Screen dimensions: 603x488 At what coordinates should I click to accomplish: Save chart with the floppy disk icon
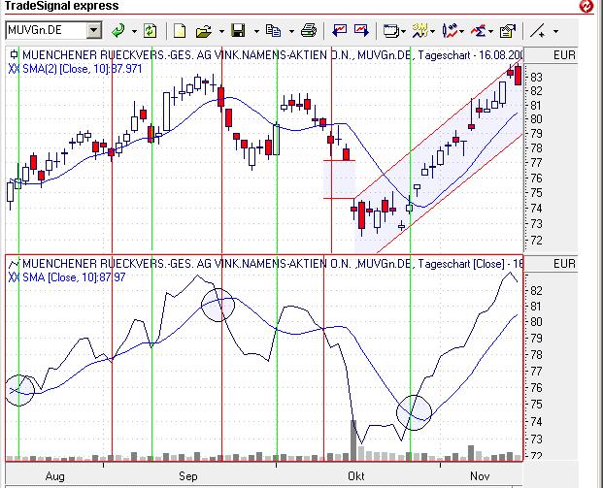click(x=239, y=31)
